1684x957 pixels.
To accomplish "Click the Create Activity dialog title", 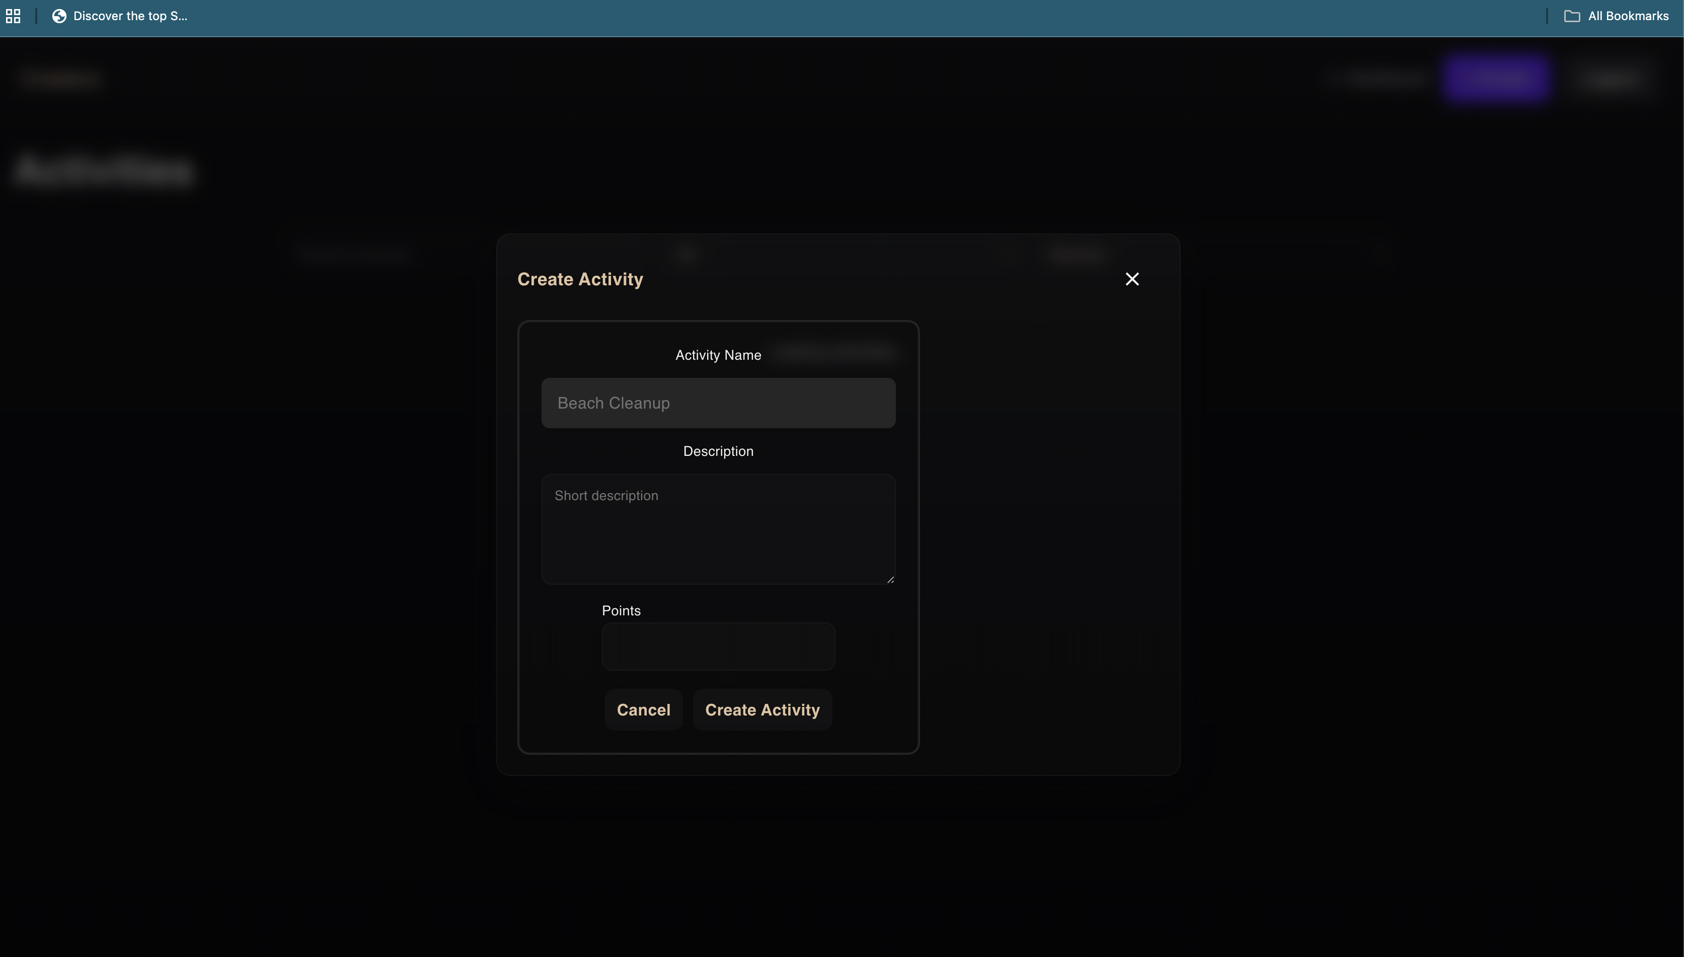I will (x=580, y=279).
